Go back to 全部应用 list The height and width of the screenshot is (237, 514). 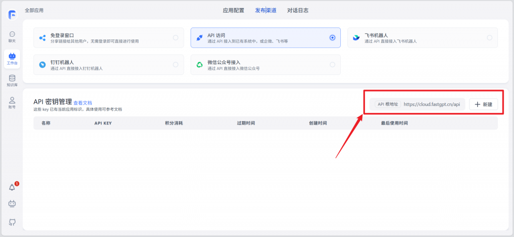34,10
